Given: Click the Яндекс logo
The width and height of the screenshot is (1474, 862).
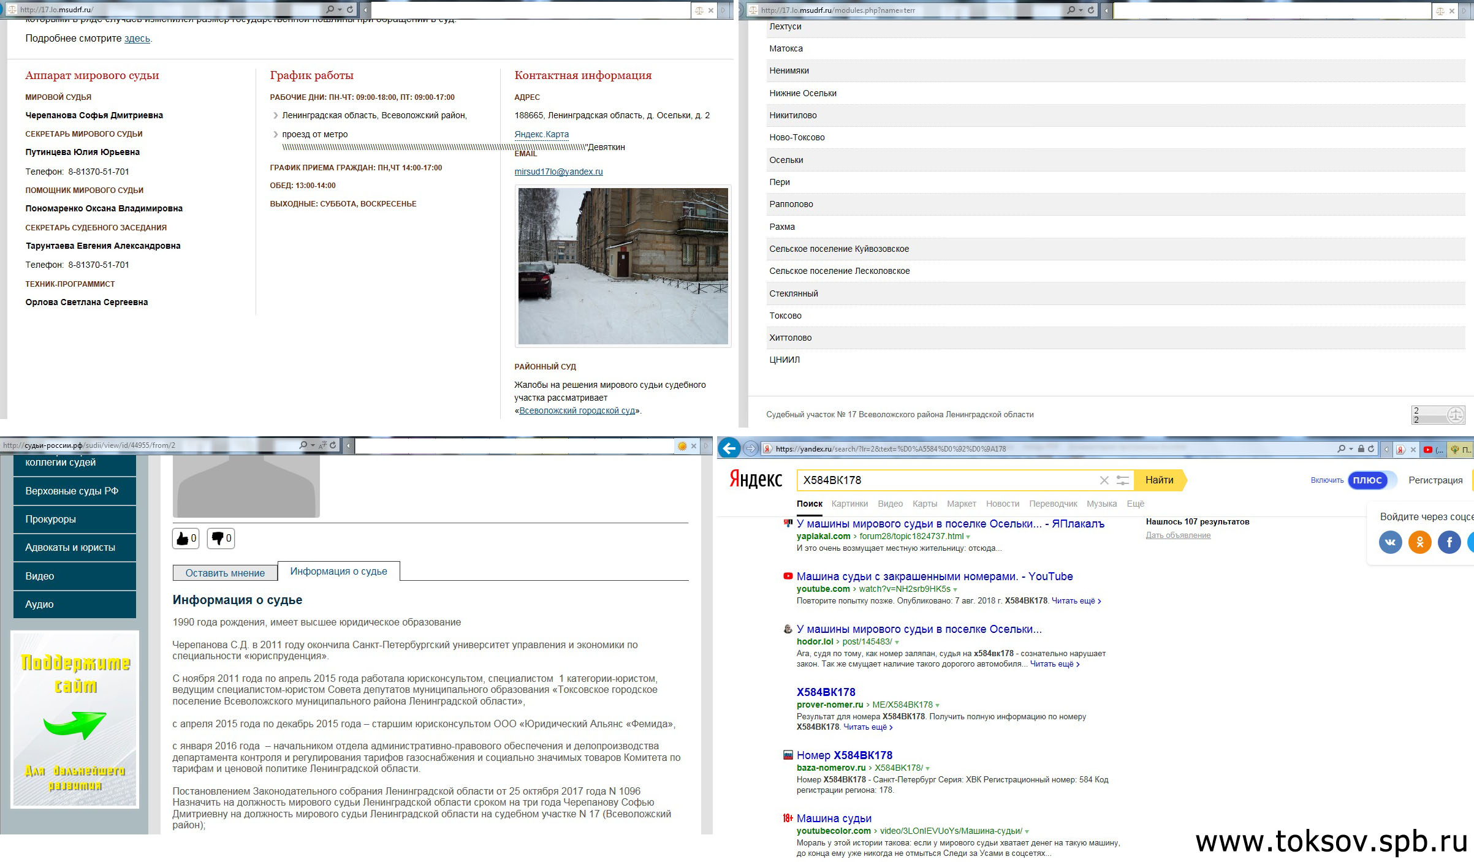Looking at the screenshot, I should click(x=755, y=479).
